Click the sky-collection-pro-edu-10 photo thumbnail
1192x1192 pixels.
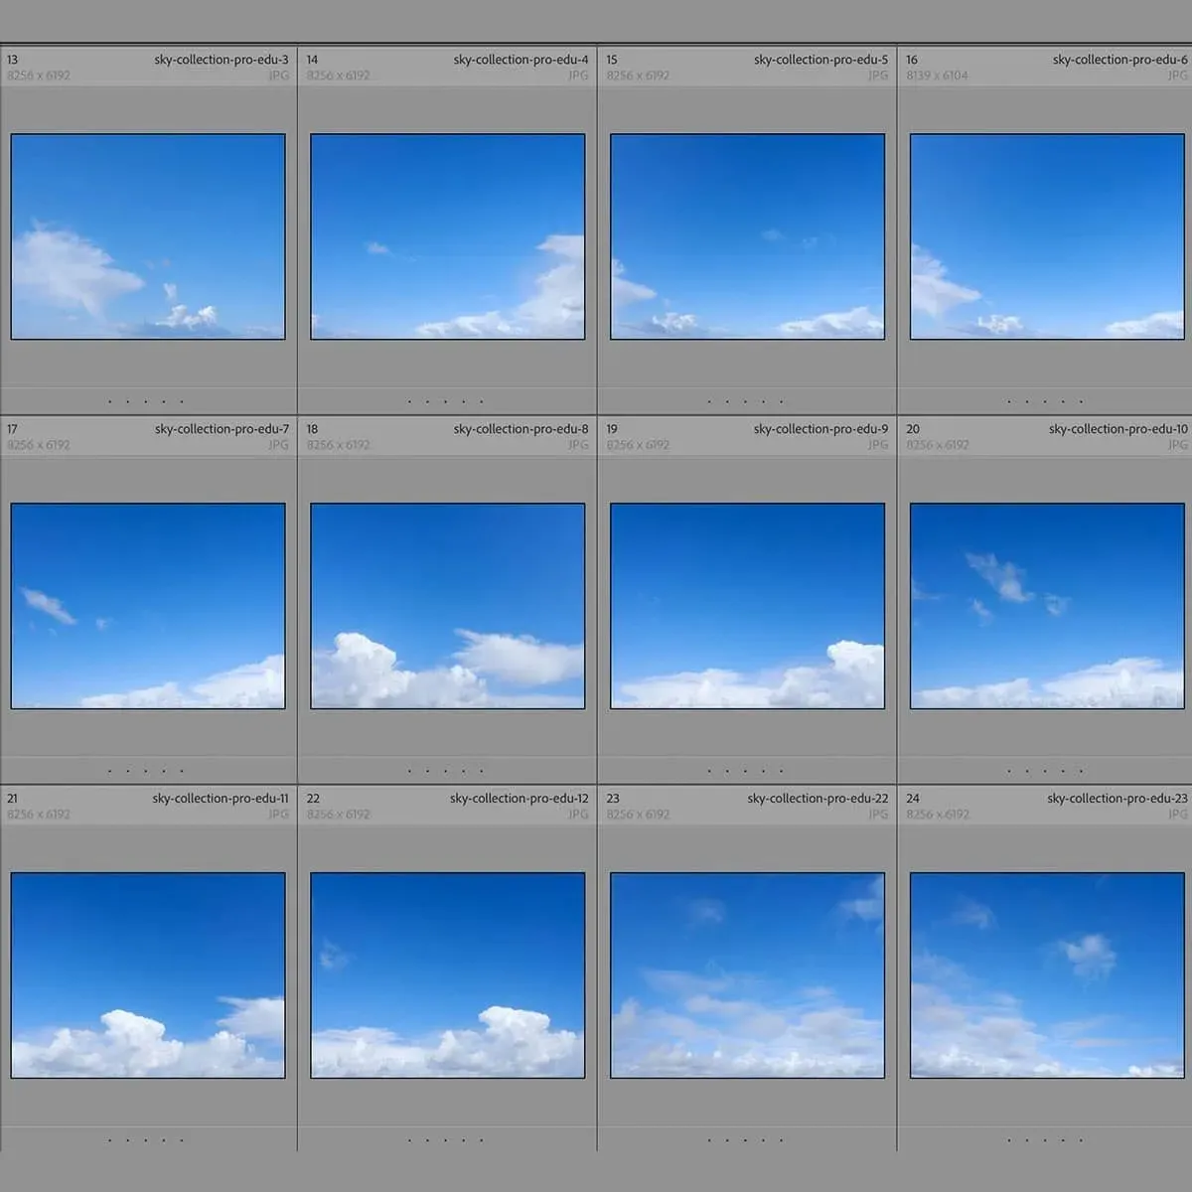pos(1047,606)
